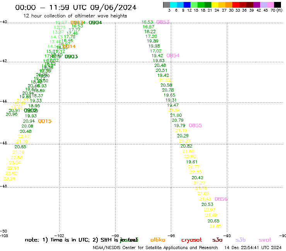The image size is (286, 251).
Task: Click the wave height value 19.79
Action: (x=180, y=126)
